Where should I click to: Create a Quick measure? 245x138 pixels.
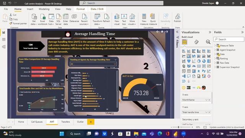click(153, 20)
